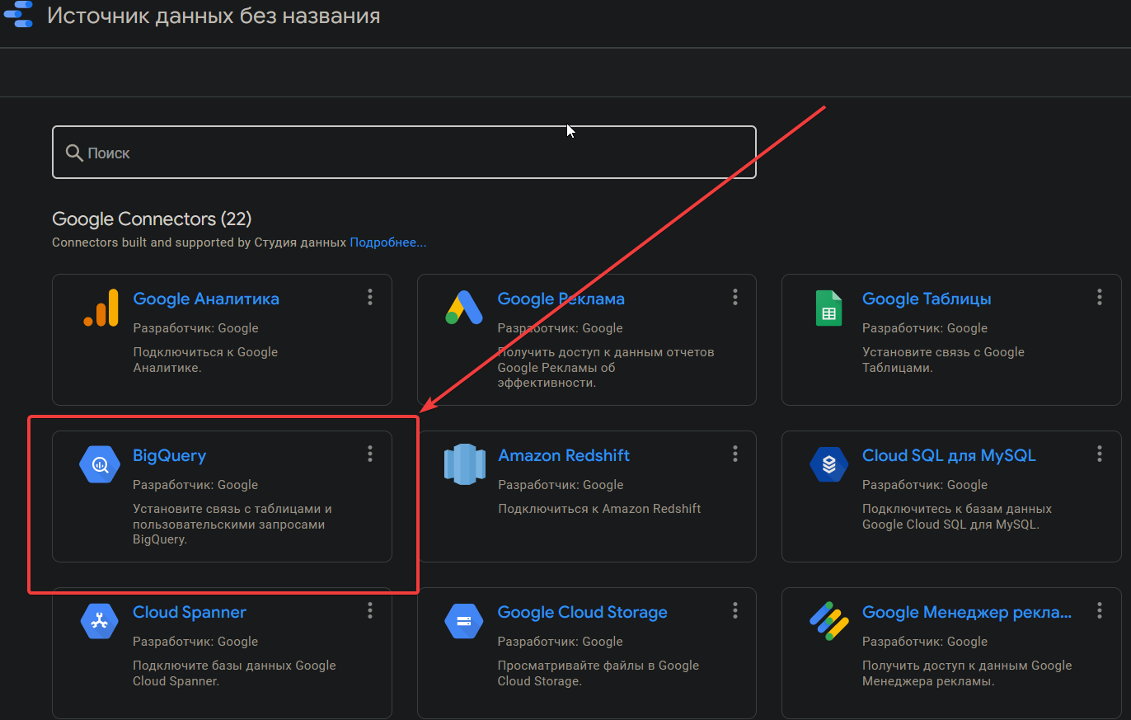Click the Google Ads connector icon
The width and height of the screenshot is (1131, 720).
[464, 307]
